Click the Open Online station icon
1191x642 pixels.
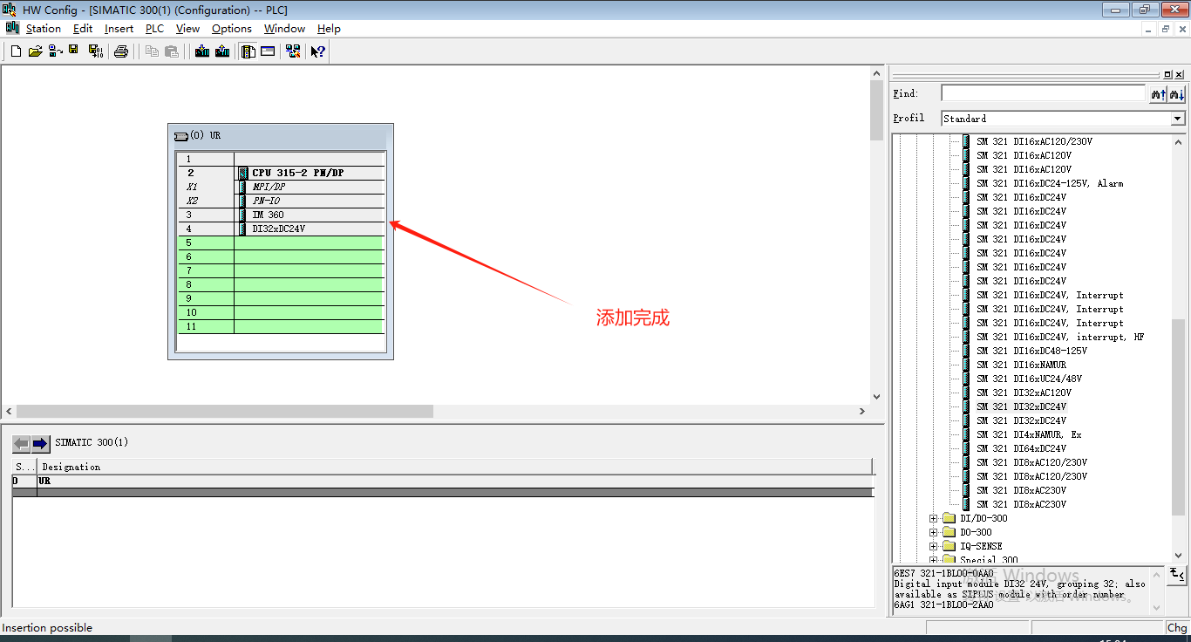tap(55, 51)
